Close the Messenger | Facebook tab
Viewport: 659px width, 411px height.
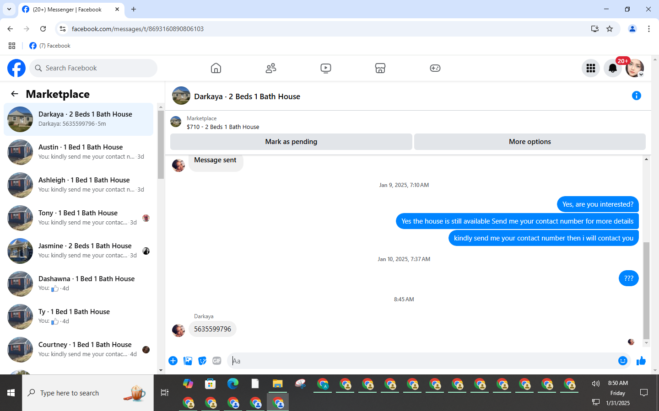point(117,9)
